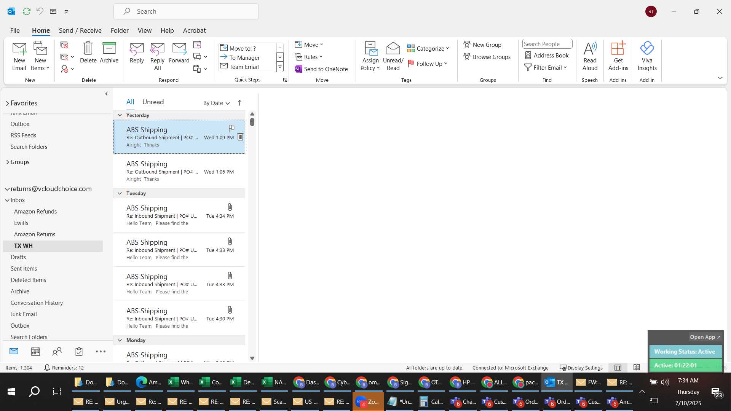This screenshot has width=731, height=411.
Task: Select the 'Team Email' quick step
Action: (247, 67)
